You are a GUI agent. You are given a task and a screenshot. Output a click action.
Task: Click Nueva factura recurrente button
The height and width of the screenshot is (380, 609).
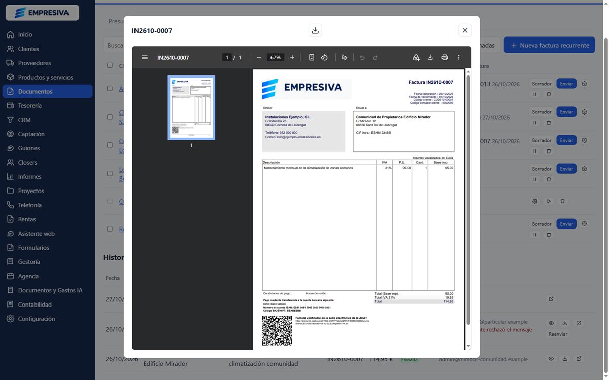pos(550,45)
